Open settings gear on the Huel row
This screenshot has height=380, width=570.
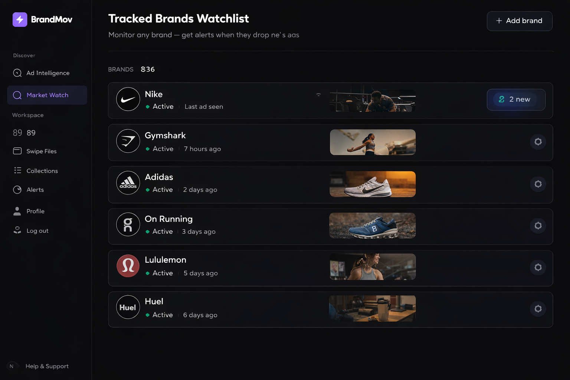[538, 308]
